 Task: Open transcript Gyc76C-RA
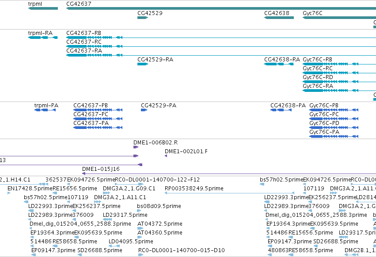[339, 91]
